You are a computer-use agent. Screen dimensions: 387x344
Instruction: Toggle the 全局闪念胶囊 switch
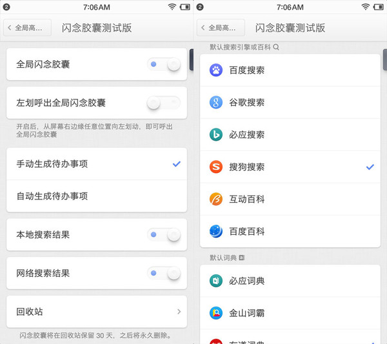164,65
